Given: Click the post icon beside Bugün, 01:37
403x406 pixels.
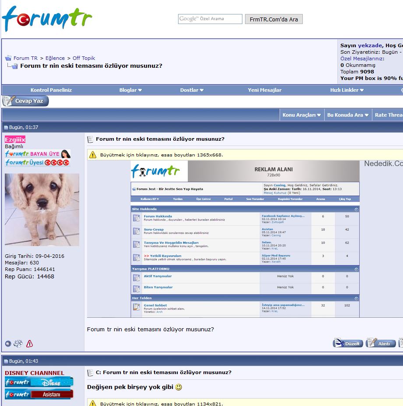Looking at the screenshot, I should [6, 128].
